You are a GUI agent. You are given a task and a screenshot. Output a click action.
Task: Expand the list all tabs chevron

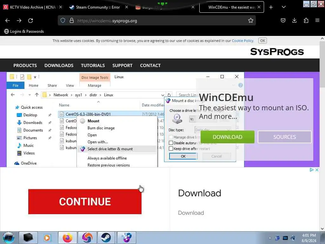(284, 7)
